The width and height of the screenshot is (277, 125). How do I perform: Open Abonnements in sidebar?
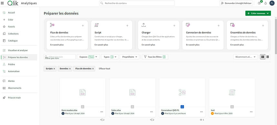(15, 88)
